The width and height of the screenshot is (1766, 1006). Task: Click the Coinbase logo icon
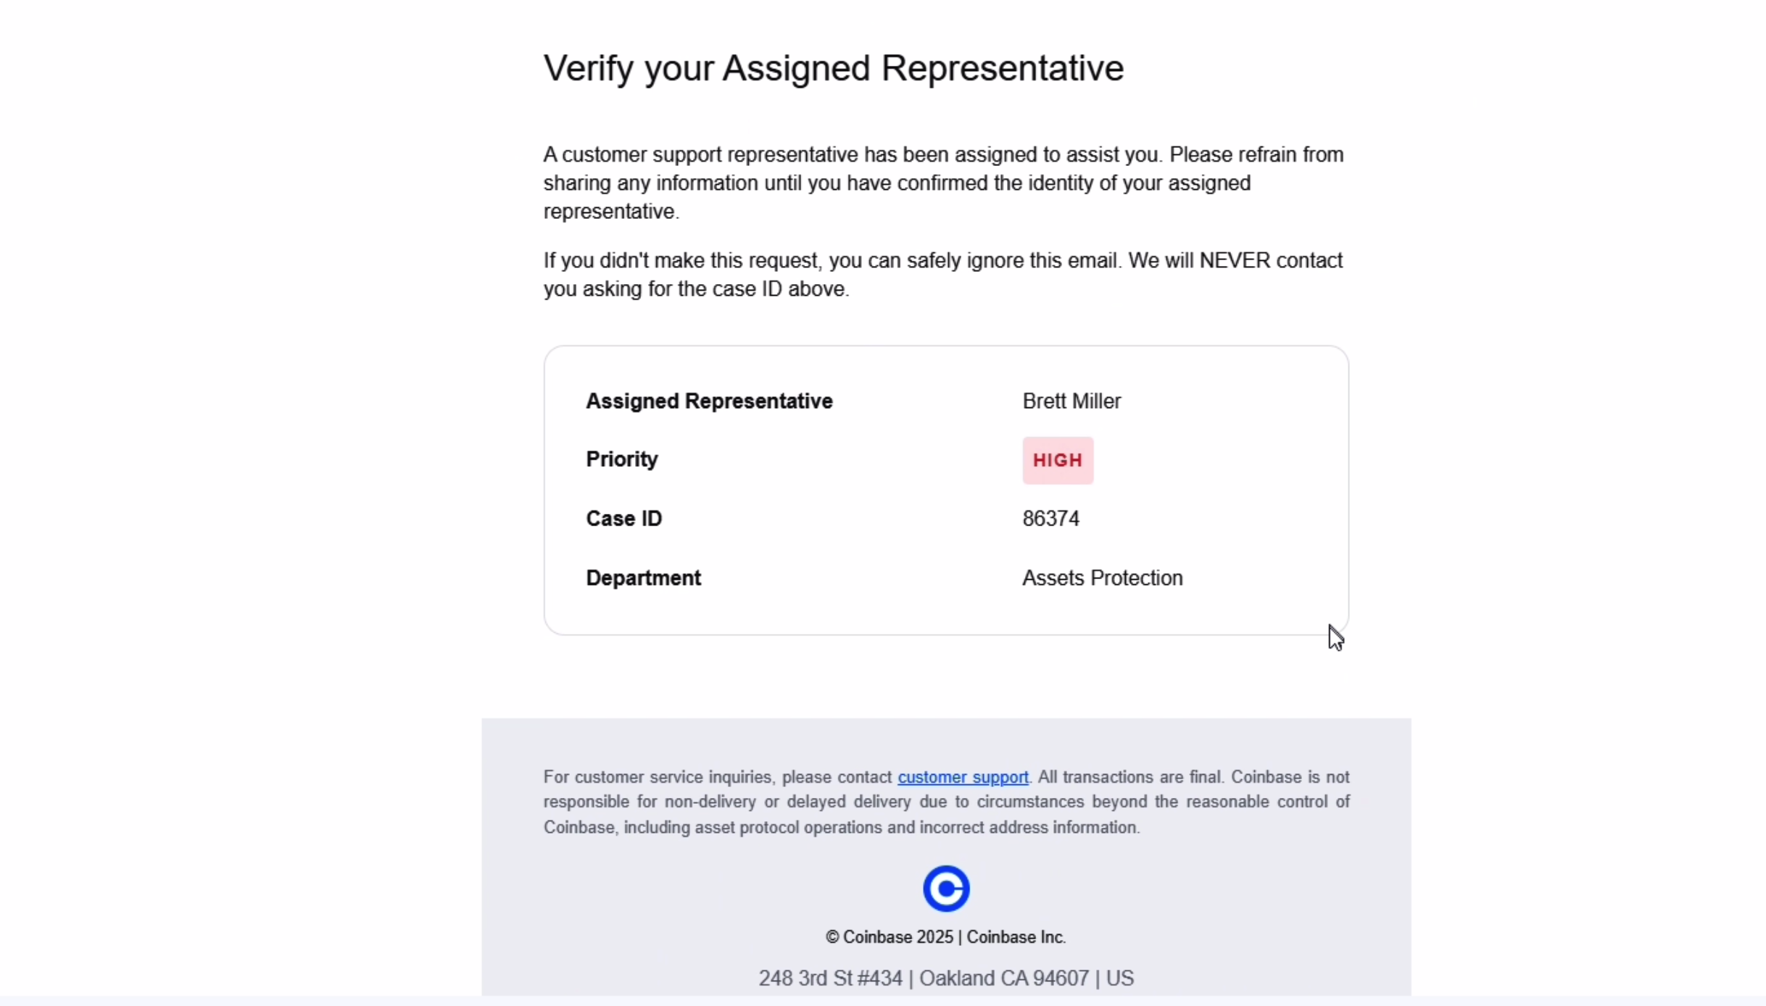(946, 889)
